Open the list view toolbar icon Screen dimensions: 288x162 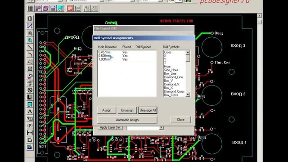77,8
